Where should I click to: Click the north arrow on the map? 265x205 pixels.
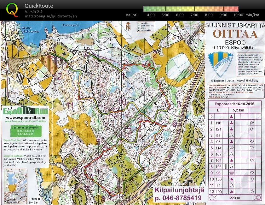pos(128,26)
